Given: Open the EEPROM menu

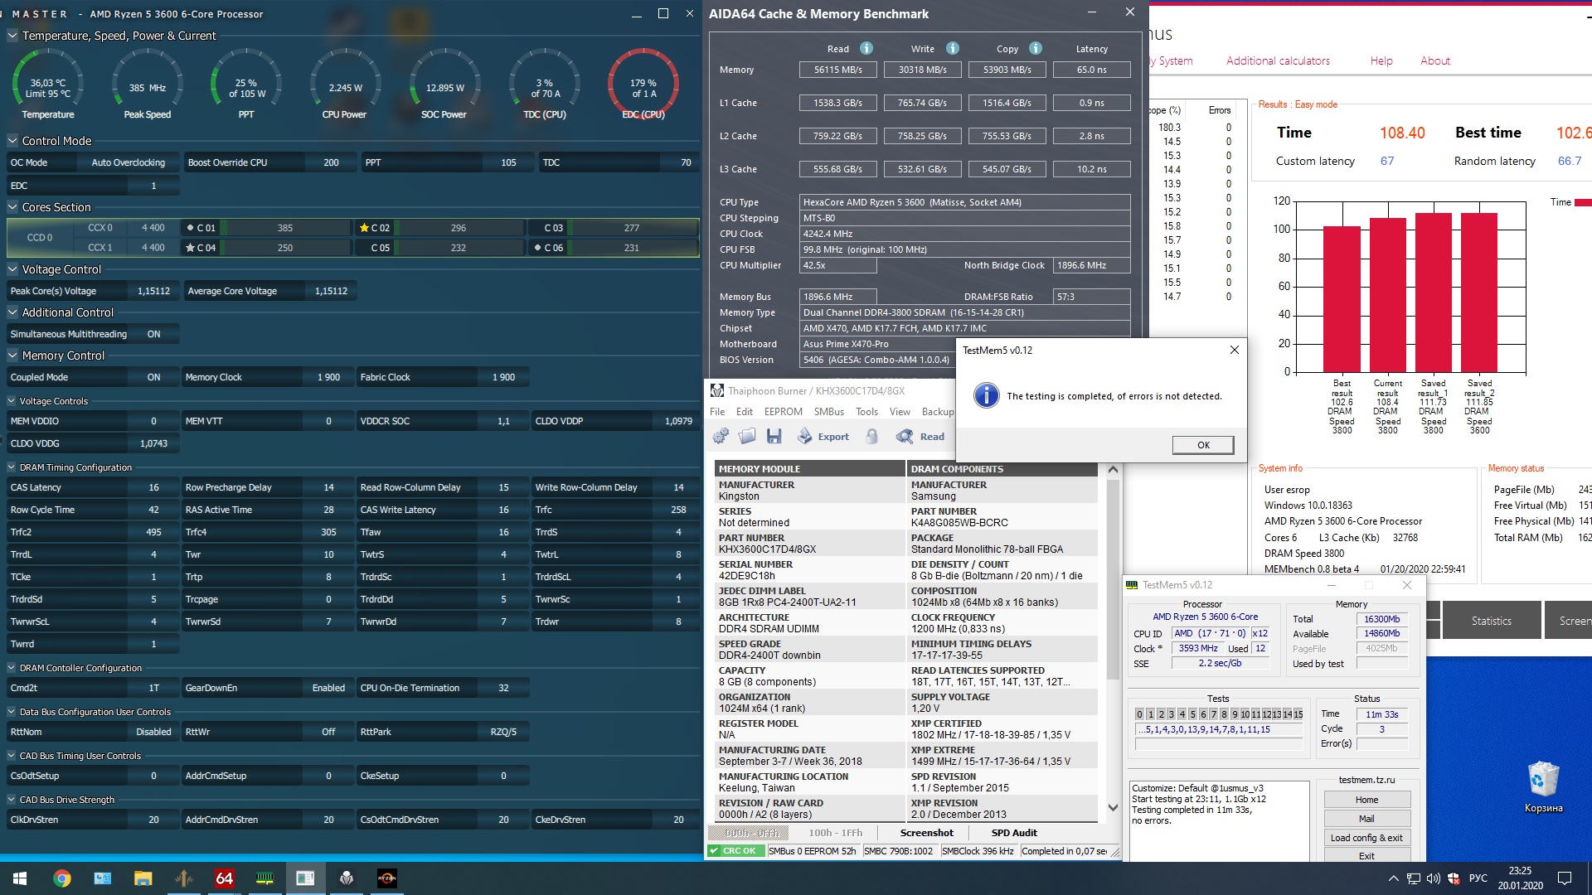Looking at the screenshot, I should (x=783, y=412).
